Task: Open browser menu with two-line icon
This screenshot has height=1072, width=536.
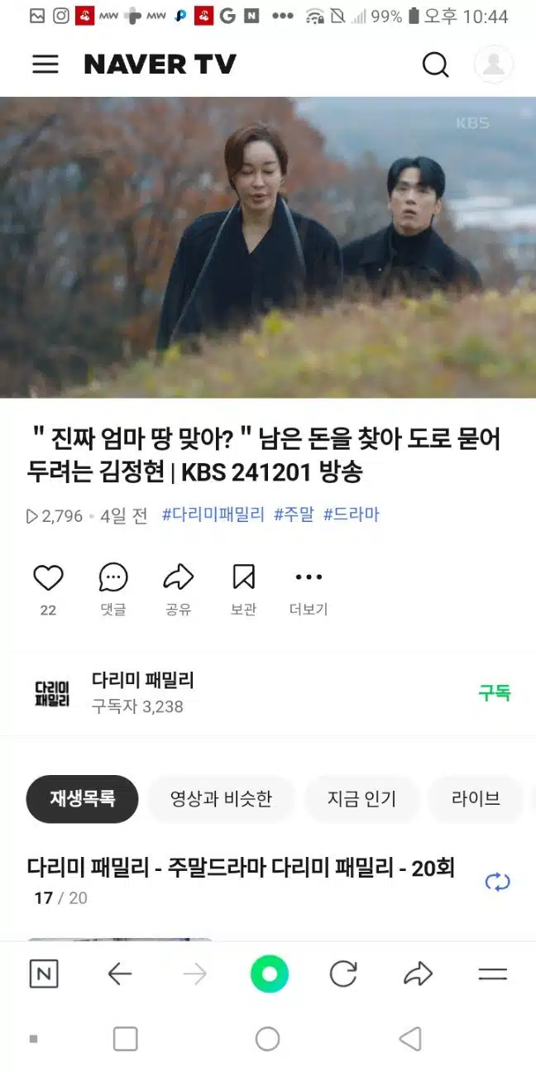Action: coord(493,974)
